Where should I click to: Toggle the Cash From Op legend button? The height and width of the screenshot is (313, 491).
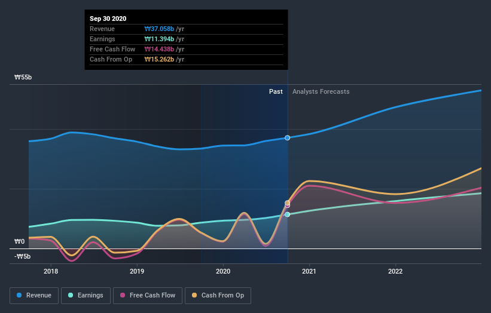click(218, 296)
